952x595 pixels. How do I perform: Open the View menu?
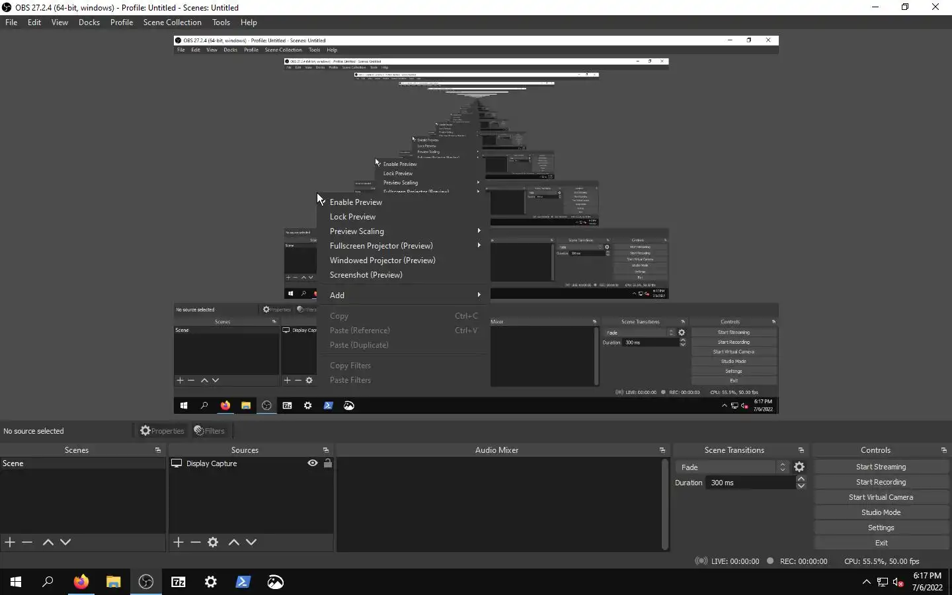[x=59, y=22]
